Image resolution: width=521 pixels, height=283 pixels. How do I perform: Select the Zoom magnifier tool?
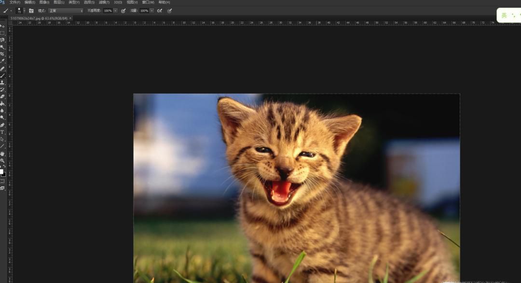pos(2,160)
